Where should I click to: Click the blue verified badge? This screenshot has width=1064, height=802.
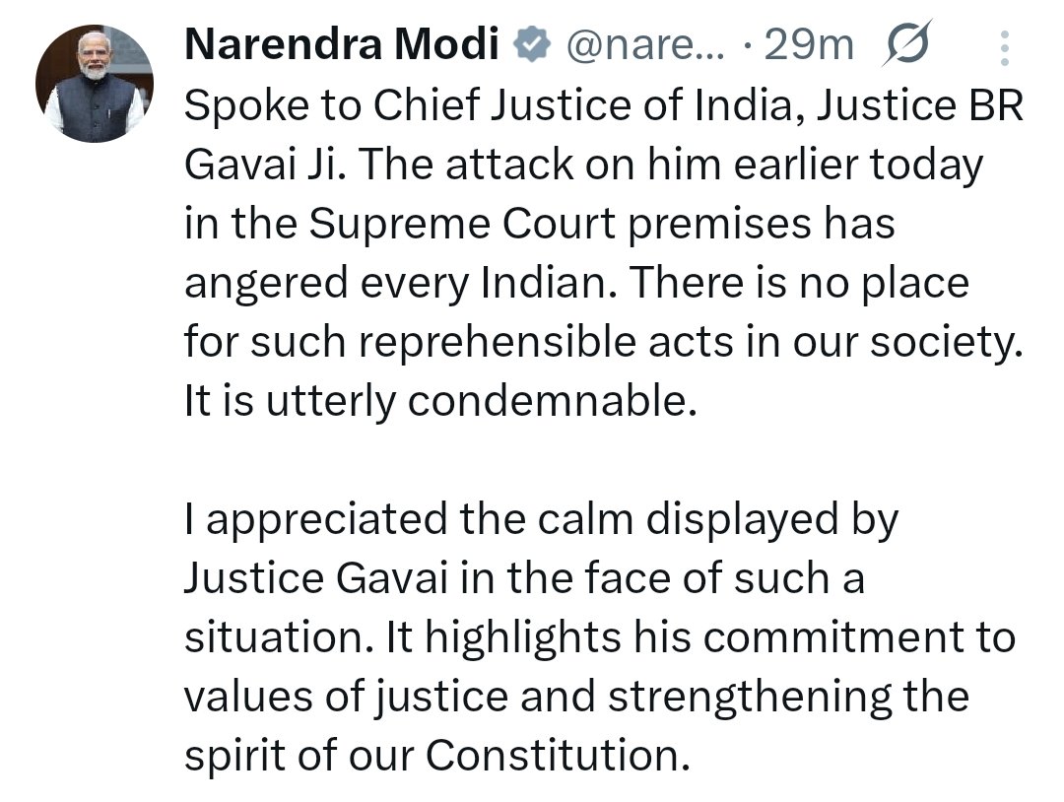coord(533,44)
